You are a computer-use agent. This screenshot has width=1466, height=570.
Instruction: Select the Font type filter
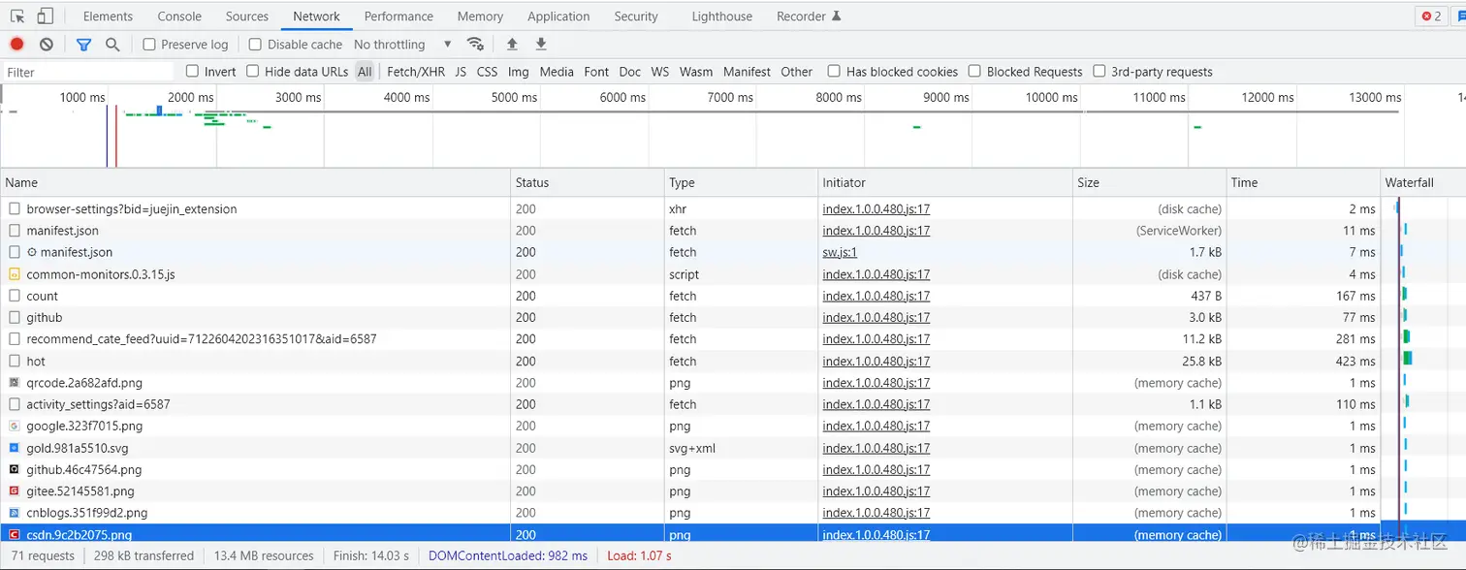(596, 72)
